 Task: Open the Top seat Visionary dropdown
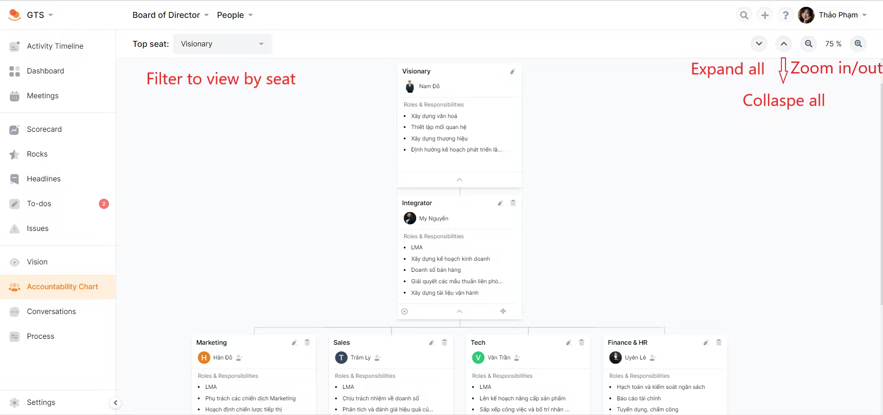coord(222,44)
